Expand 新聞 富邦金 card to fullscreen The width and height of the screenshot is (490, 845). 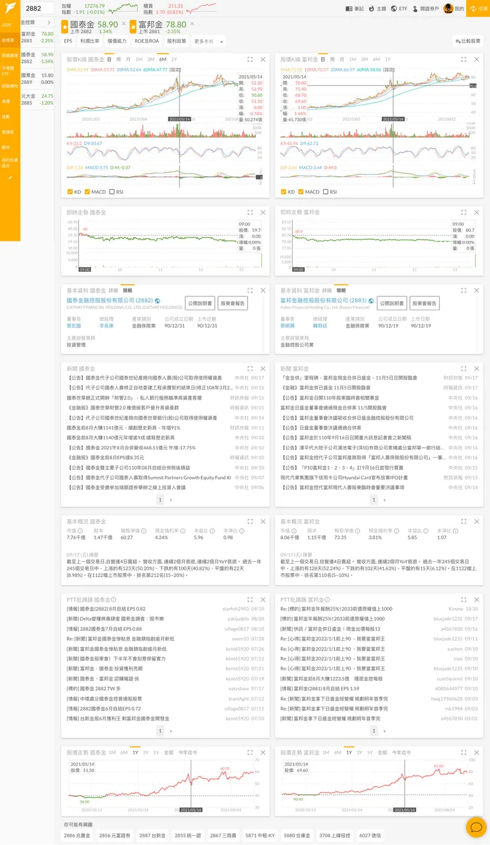463,368
